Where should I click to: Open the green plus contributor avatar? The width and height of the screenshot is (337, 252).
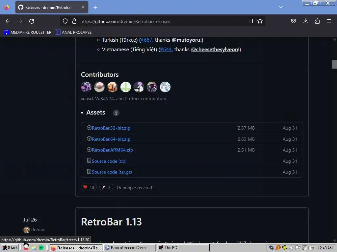pyautogui.click(x=126, y=87)
